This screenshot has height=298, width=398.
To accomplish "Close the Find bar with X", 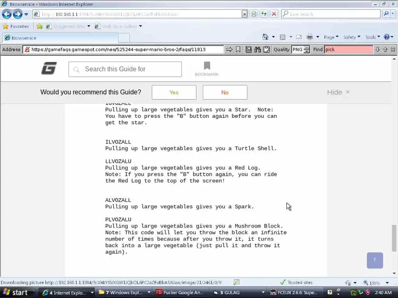I will 393,50.
